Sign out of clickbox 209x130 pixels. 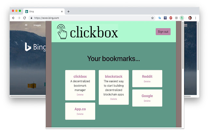click(163, 32)
